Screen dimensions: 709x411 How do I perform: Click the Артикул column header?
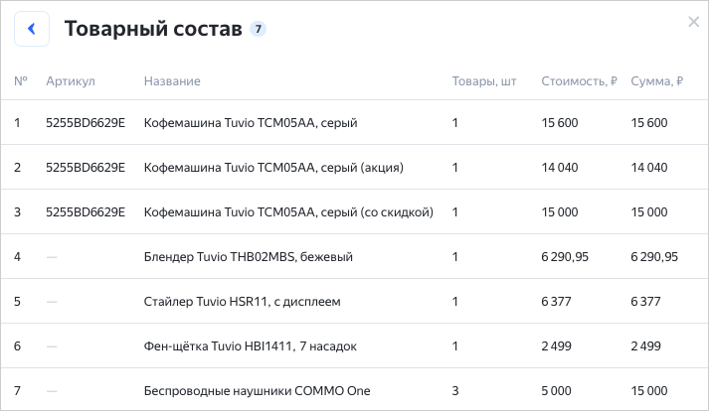(x=70, y=80)
